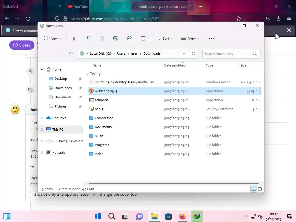The image size is (296, 222).
Task: Select the voidspace.org.uk issue tab
Action: (163, 6)
